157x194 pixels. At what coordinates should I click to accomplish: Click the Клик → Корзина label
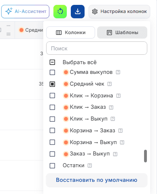(x=91, y=96)
